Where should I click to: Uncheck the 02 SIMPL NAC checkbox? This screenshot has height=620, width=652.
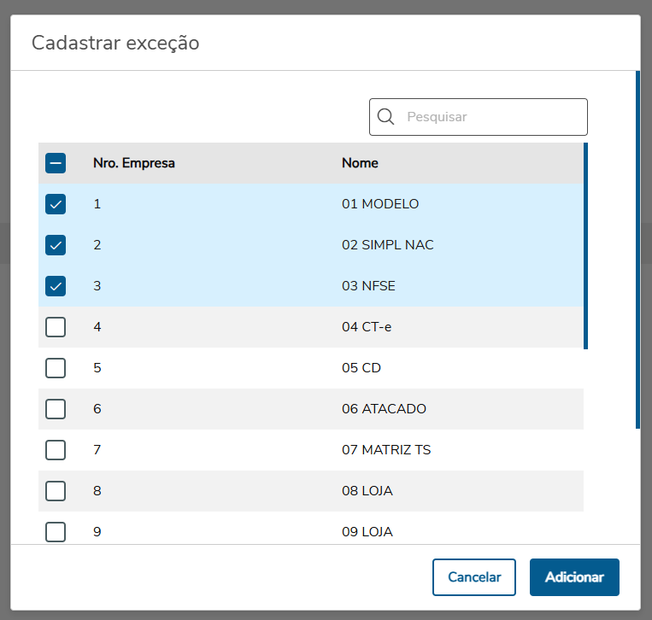[56, 245]
